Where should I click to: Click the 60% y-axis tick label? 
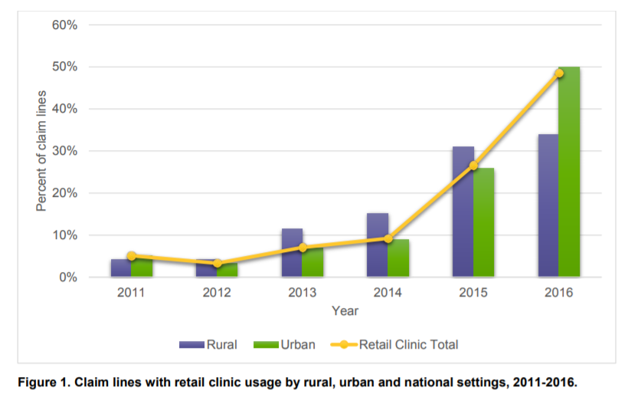(x=64, y=25)
